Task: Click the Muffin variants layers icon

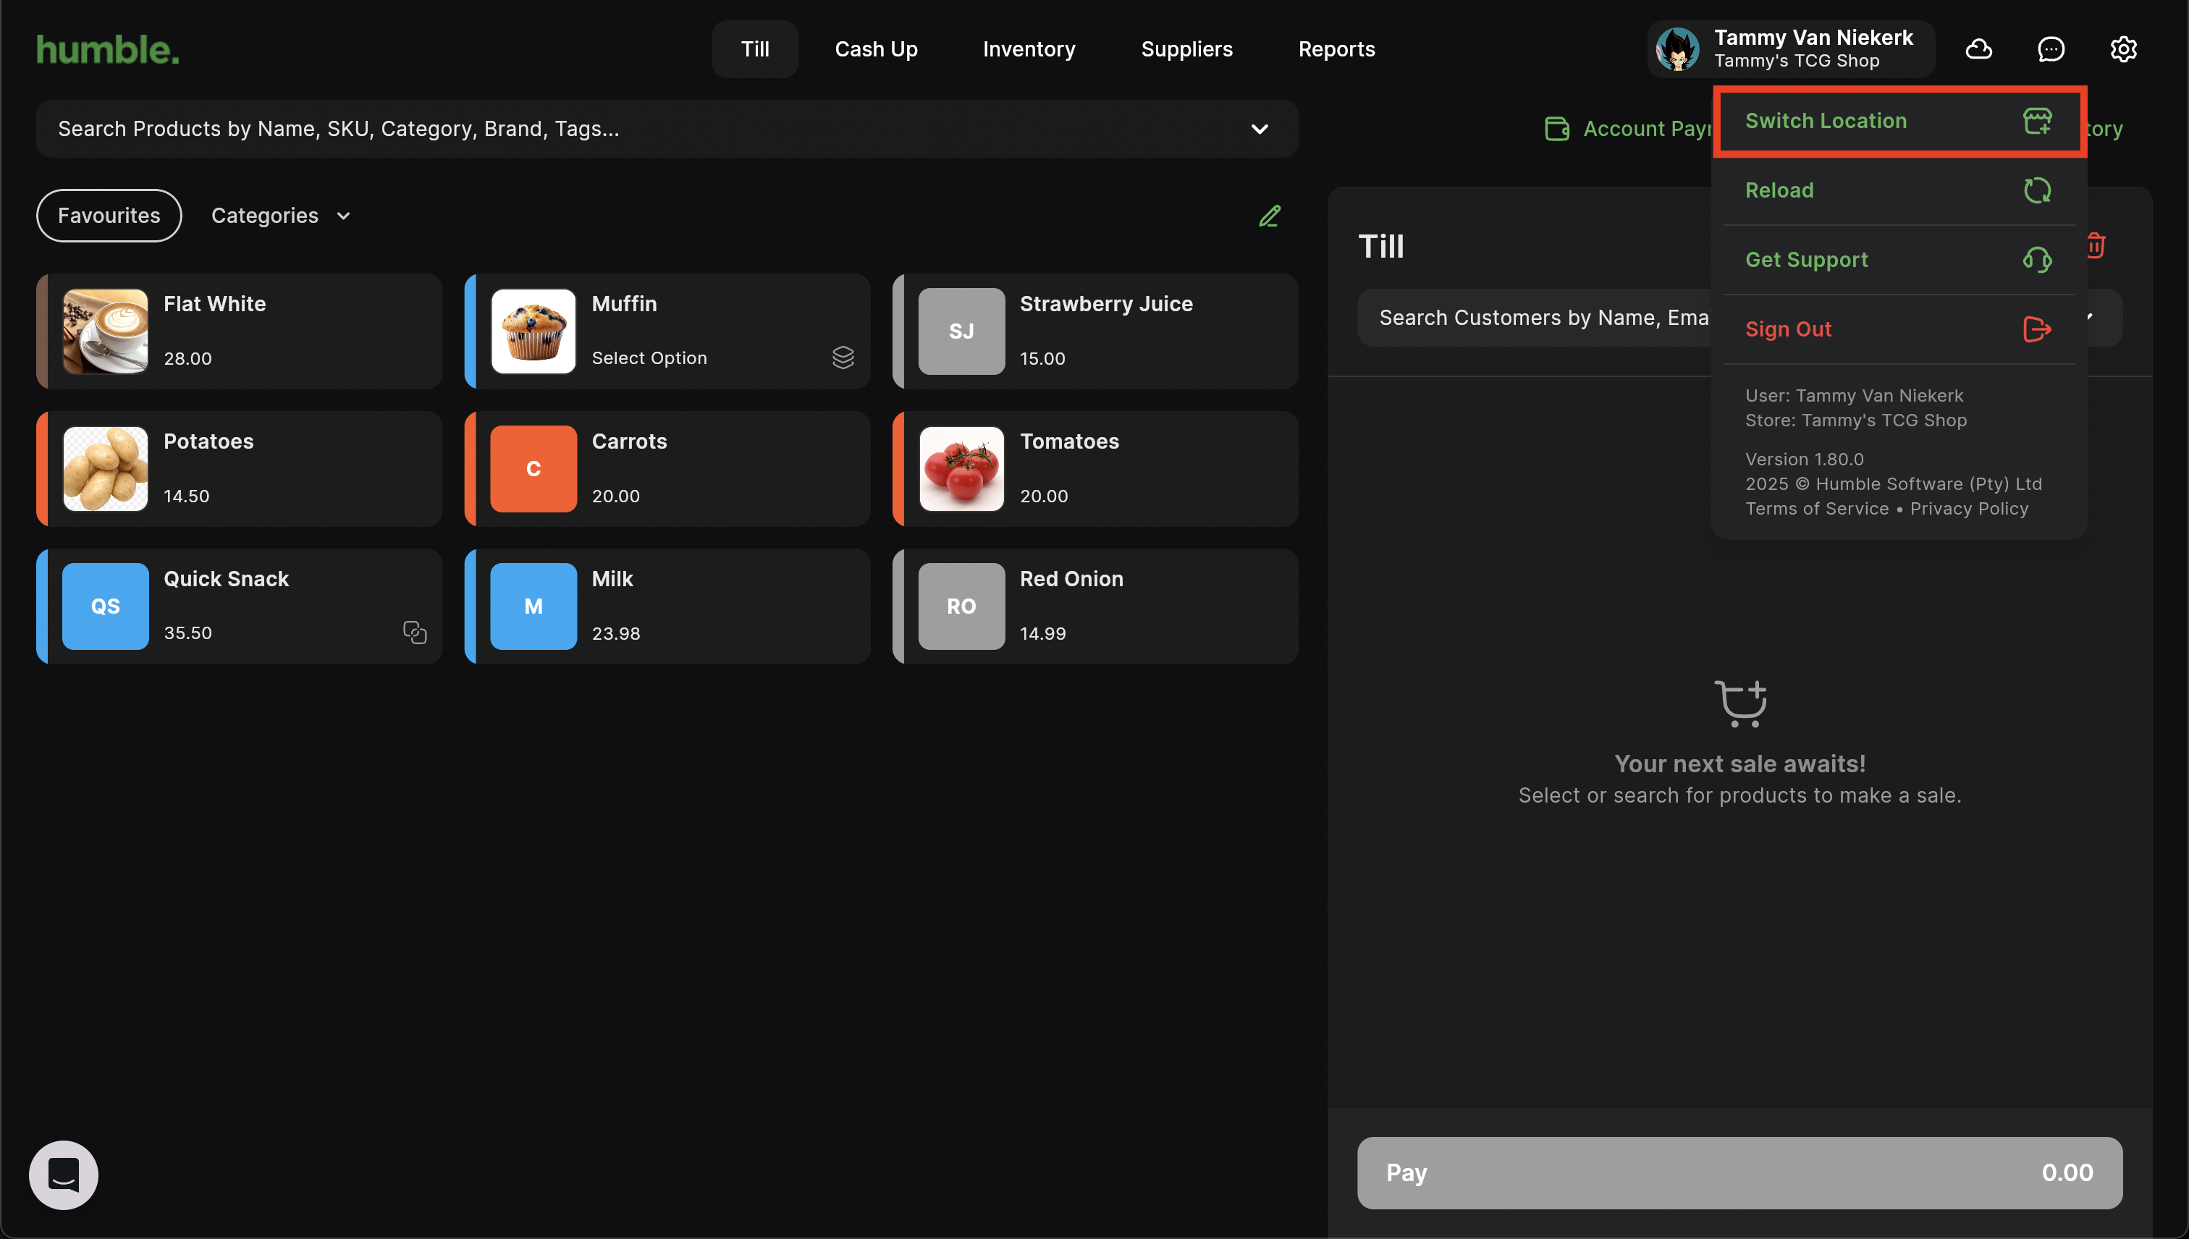Action: 843,358
